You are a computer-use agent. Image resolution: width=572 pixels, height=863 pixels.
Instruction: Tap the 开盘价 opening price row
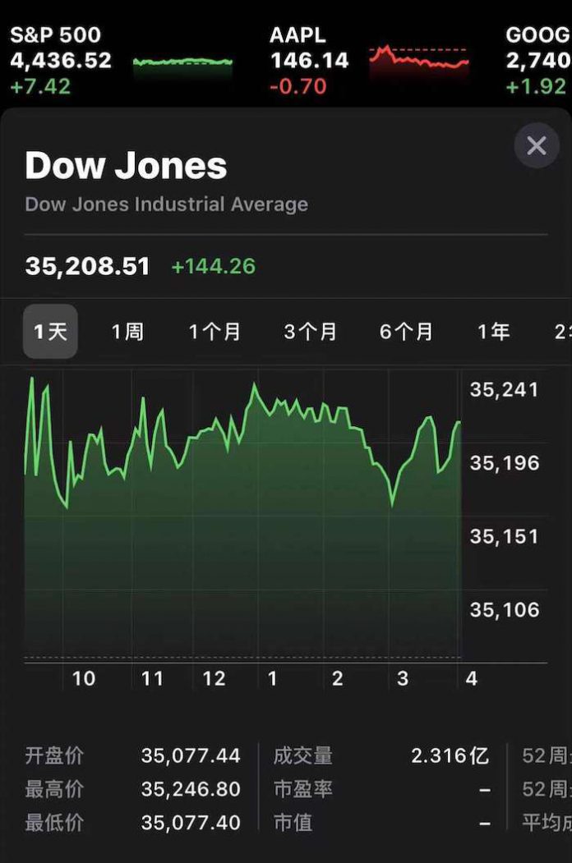pos(133,755)
